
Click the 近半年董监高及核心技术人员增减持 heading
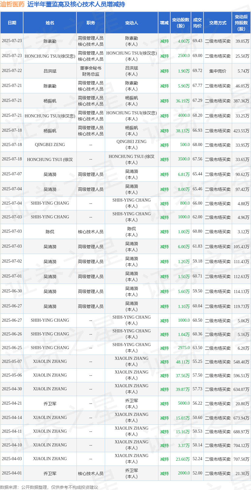[x=76, y=4]
